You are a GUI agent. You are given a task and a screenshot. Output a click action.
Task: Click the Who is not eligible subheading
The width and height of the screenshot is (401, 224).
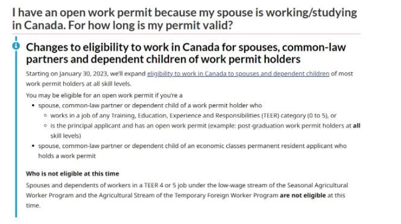click(72, 173)
